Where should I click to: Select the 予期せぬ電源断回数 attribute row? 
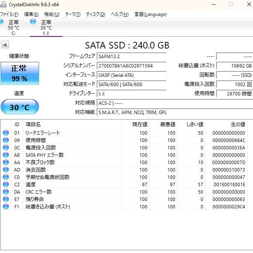[124, 177]
